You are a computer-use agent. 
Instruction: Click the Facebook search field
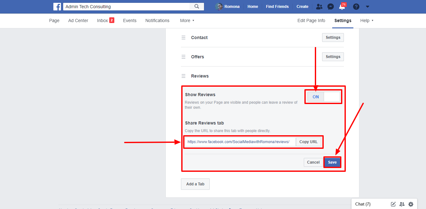pos(126,7)
